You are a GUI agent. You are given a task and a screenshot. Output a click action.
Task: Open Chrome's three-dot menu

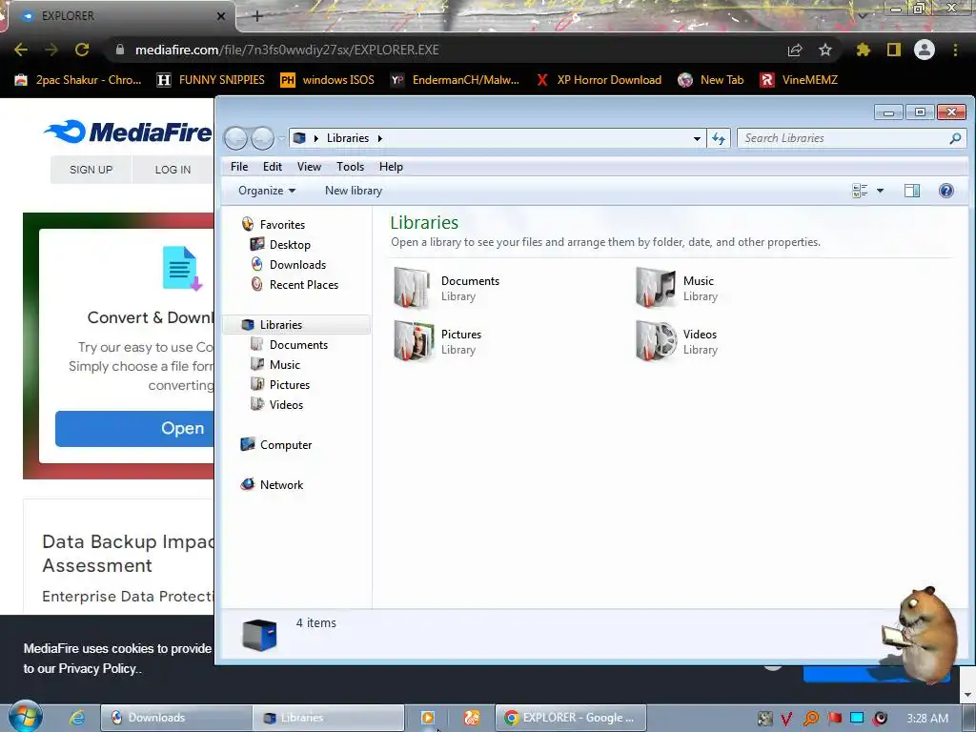[x=955, y=50]
